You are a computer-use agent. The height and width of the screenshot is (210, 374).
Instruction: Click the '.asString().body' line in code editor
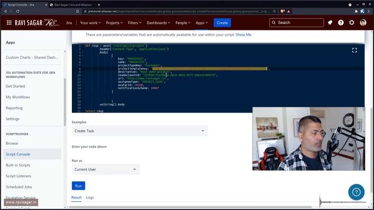[112, 104]
